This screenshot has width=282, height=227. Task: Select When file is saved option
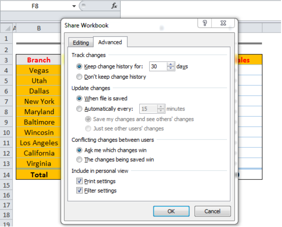(79, 98)
